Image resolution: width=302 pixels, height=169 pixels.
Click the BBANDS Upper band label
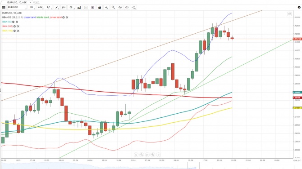tap(30, 17)
